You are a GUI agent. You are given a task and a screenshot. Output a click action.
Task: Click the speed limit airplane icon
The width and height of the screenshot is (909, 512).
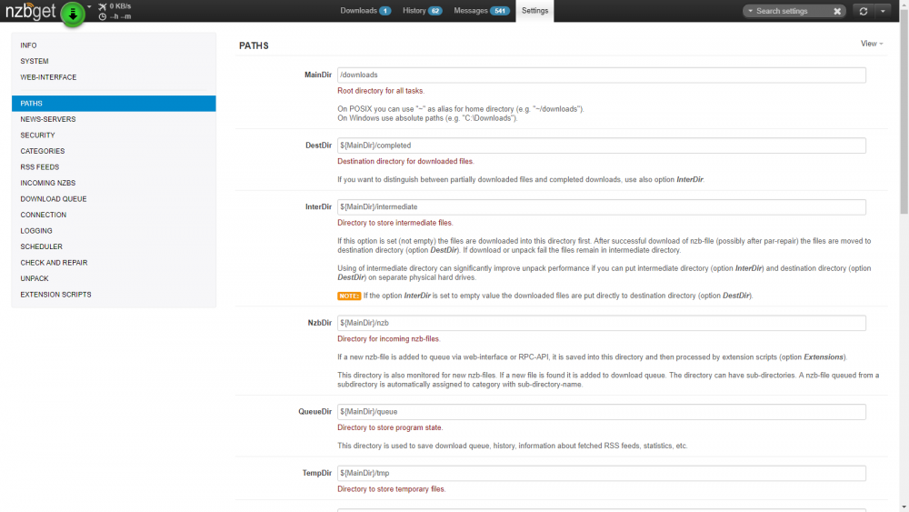click(x=103, y=6)
